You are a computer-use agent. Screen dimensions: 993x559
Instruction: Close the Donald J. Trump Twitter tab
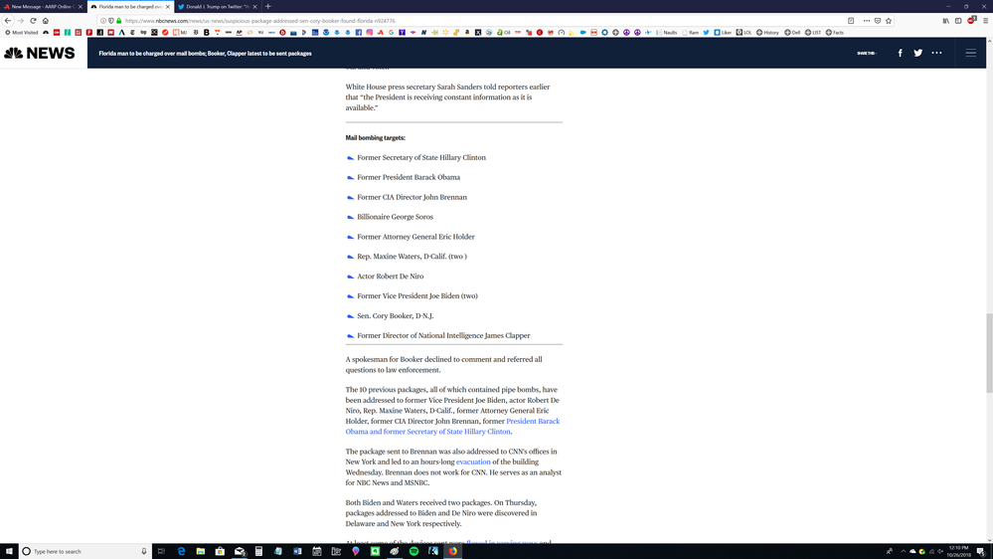click(254, 6)
